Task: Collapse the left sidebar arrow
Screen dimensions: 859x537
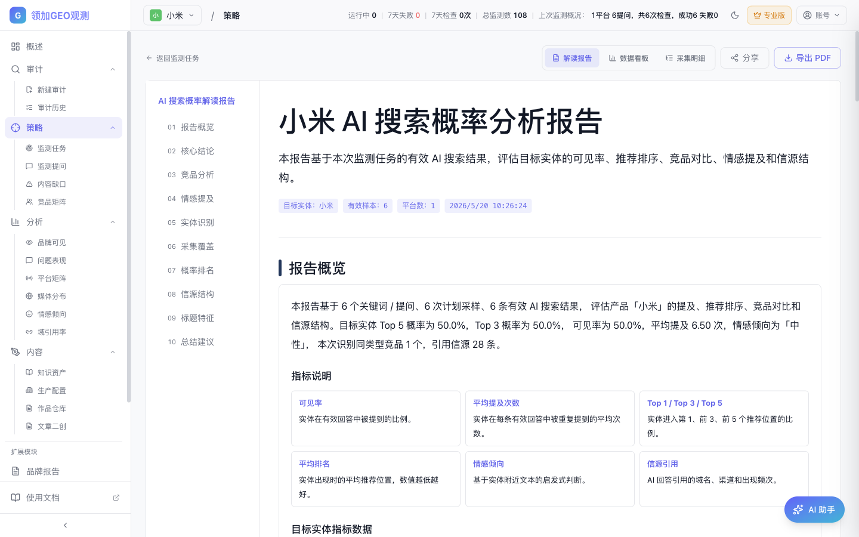Action: click(65, 525)
